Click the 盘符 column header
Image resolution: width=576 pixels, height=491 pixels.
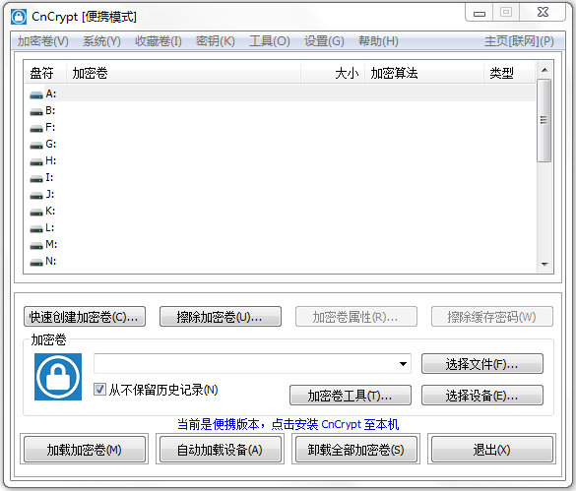44,73
